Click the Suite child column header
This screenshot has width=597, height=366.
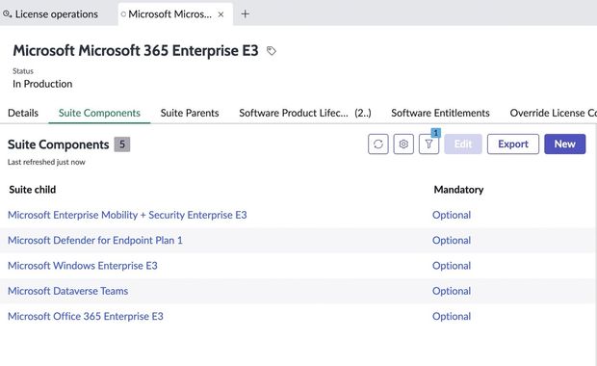33,190
